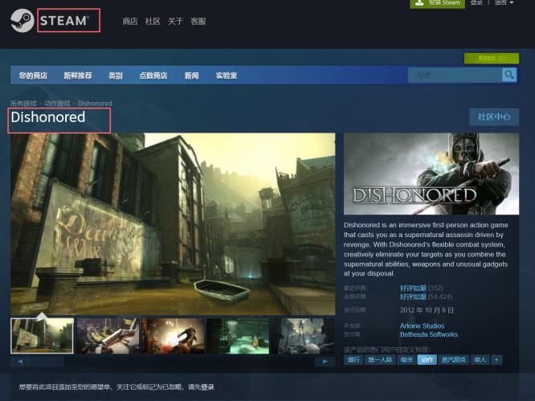Viewport: 535px width, 401px height.
Task: Click the 暗杀 tag
Action: click(x=406, y=360)
